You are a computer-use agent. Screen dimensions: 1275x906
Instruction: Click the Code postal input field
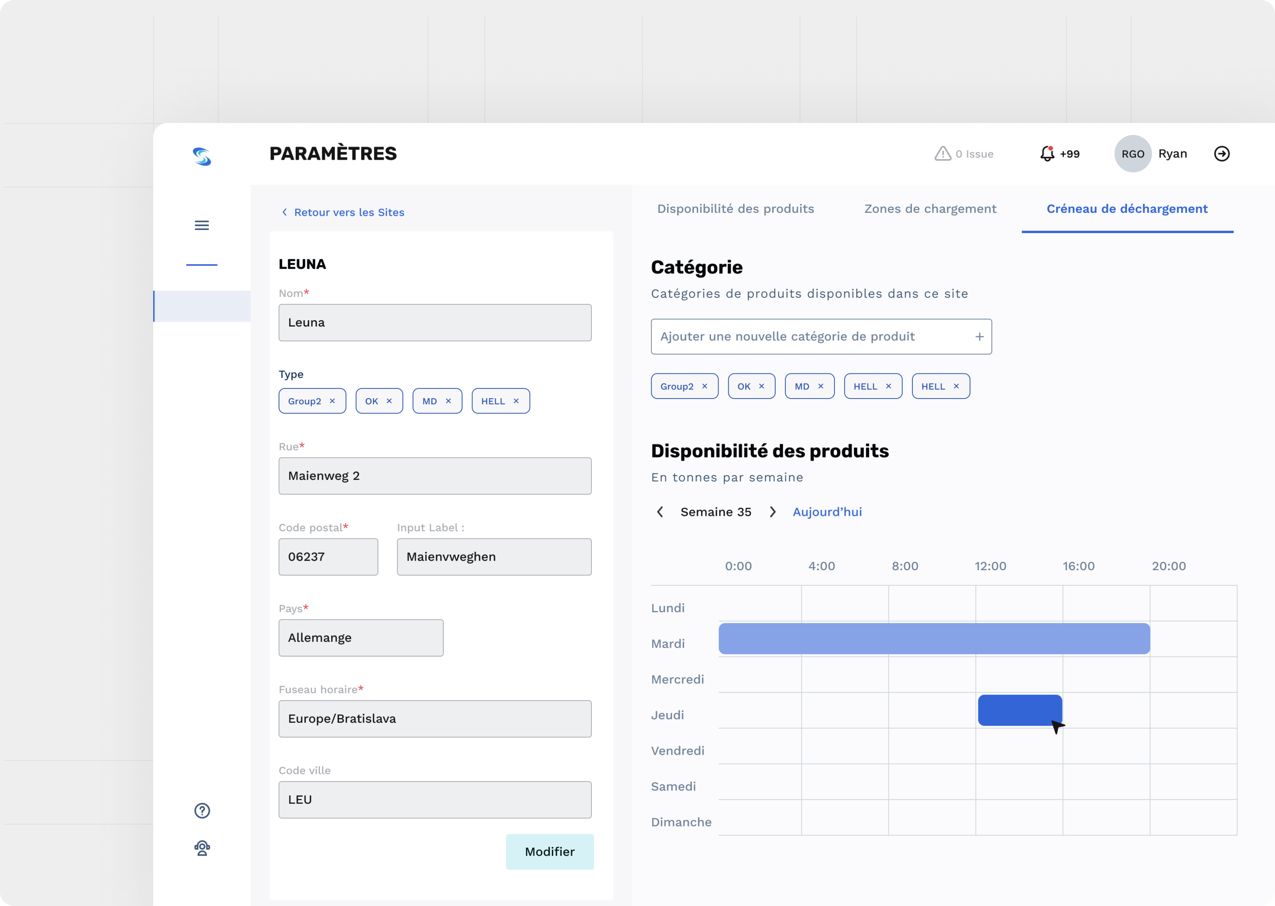328,556
